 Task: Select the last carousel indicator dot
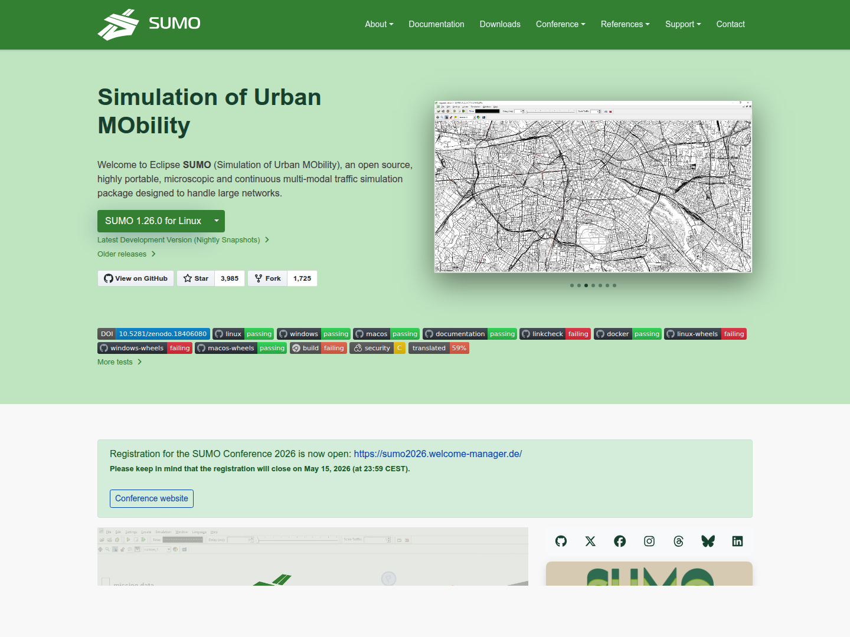(614, 285)
